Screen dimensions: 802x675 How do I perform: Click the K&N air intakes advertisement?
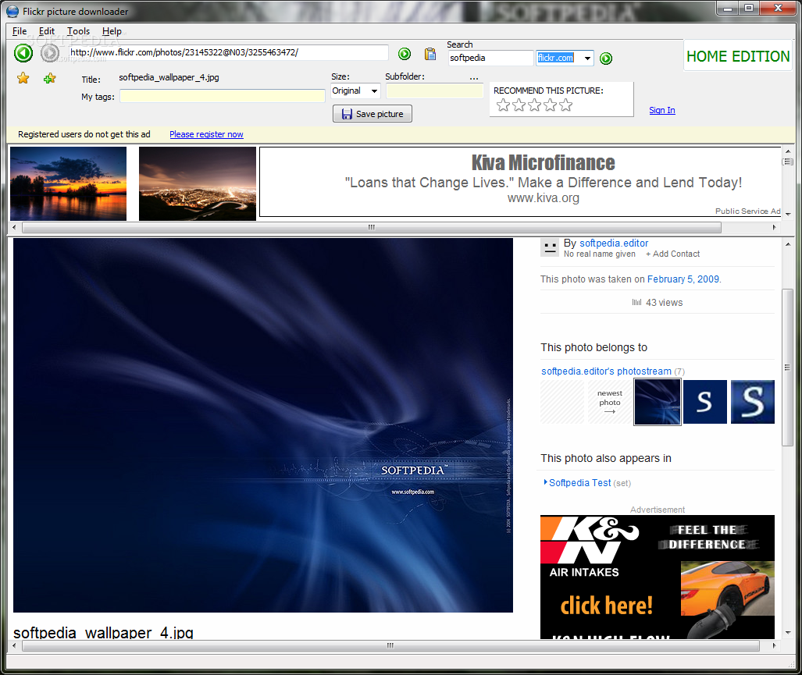(658, 577)
